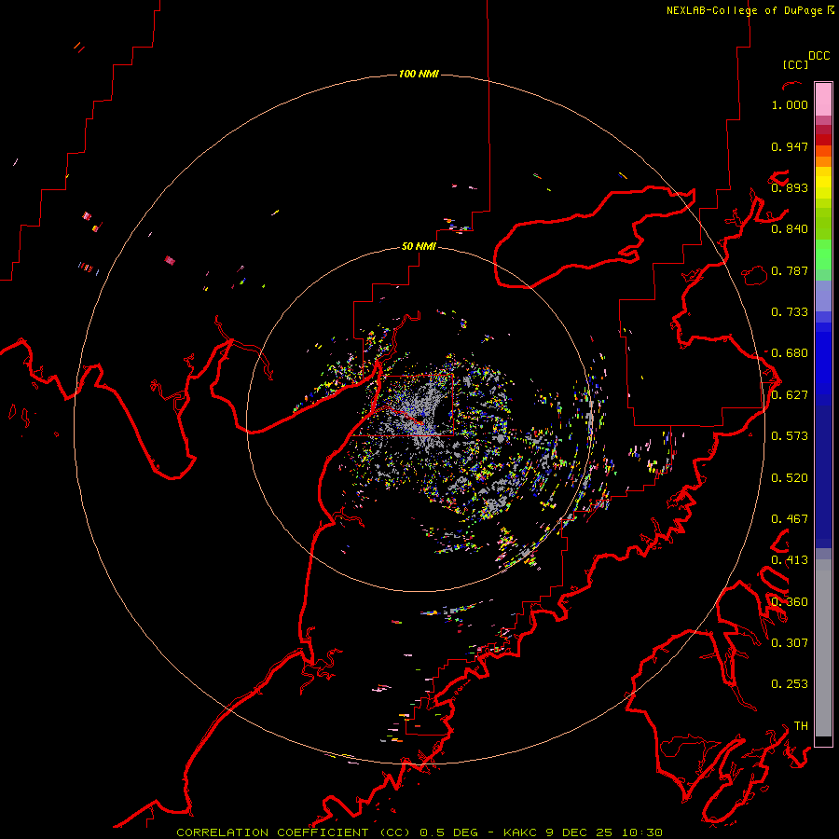Image resolution: width=839 pixels, height=839 pixels.
Task: Click the 50 NMI range ring label
Action: coord(419,246)
